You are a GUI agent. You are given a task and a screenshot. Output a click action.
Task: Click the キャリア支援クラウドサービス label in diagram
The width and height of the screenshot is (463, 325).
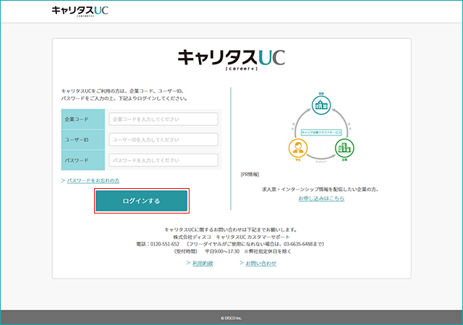(321, 132)
